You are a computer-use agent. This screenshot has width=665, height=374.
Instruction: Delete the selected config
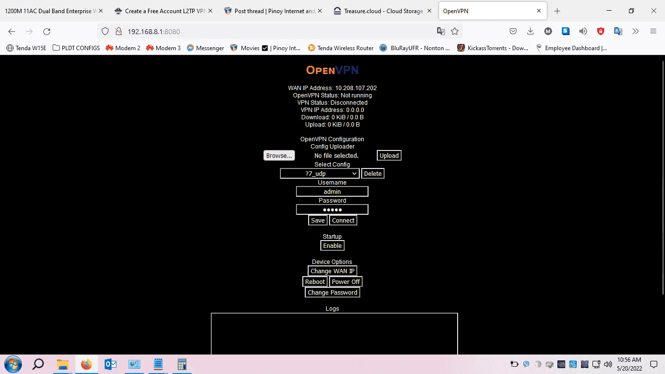[373, 173]
